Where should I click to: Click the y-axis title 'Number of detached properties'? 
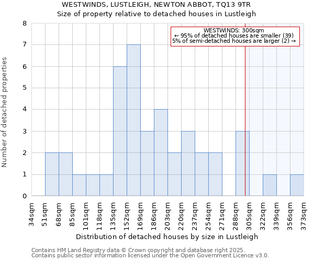[x=4, y=112]
